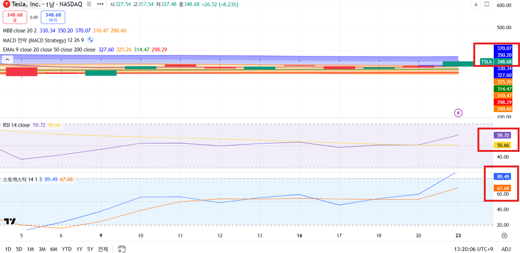
Task: Select the 5D time range
Action: (19, 249)
